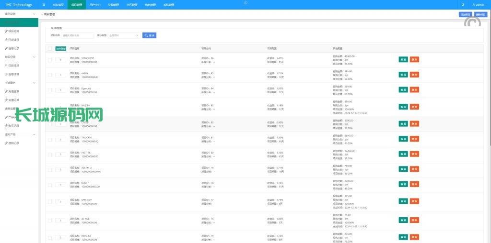
Task: Switch to the 用户中心 top tab
Action: tap(95, 5)
